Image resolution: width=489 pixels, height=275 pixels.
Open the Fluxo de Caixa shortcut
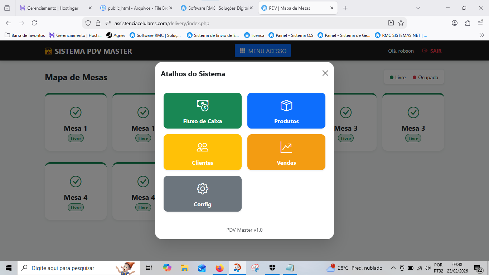pyautogui.click(x=202, y=111)
